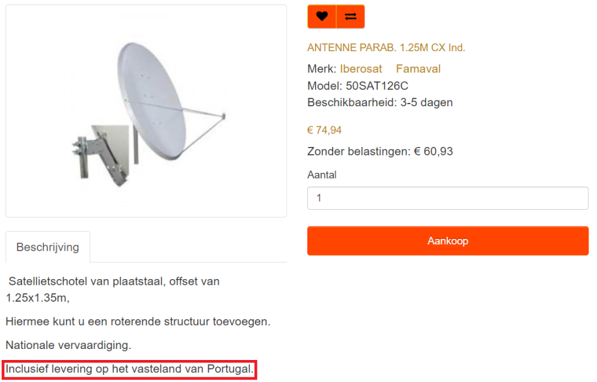Viewport: 597px width, 382px height.
Task: Click the Aantal label
Action: pyautogui.click(x=322, y=175)
